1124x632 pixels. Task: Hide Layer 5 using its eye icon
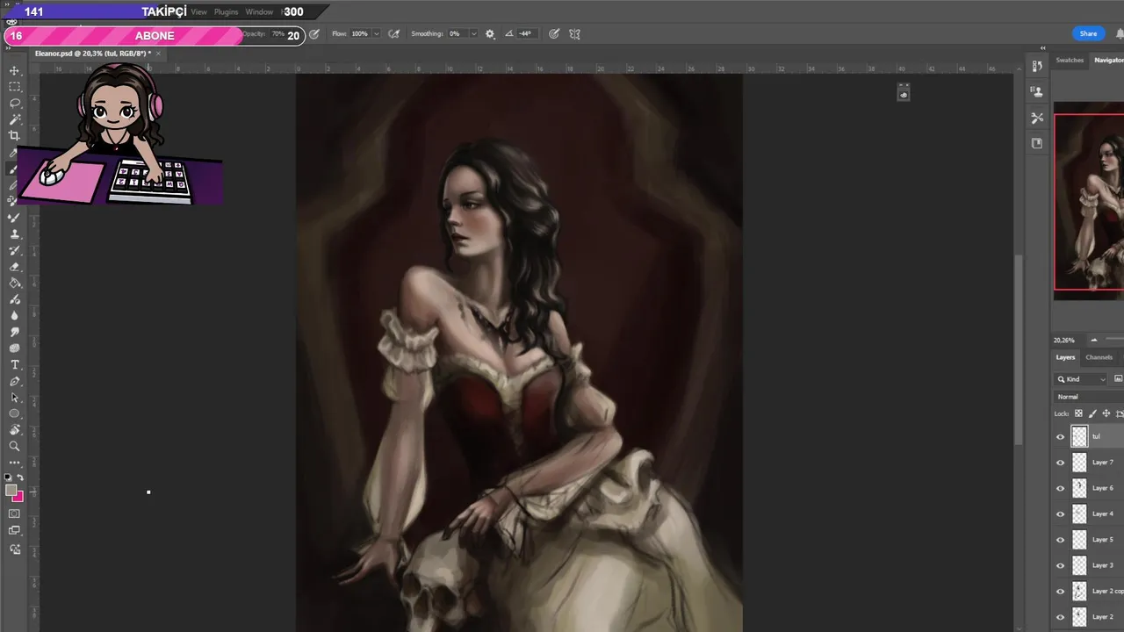[1060, 540]
